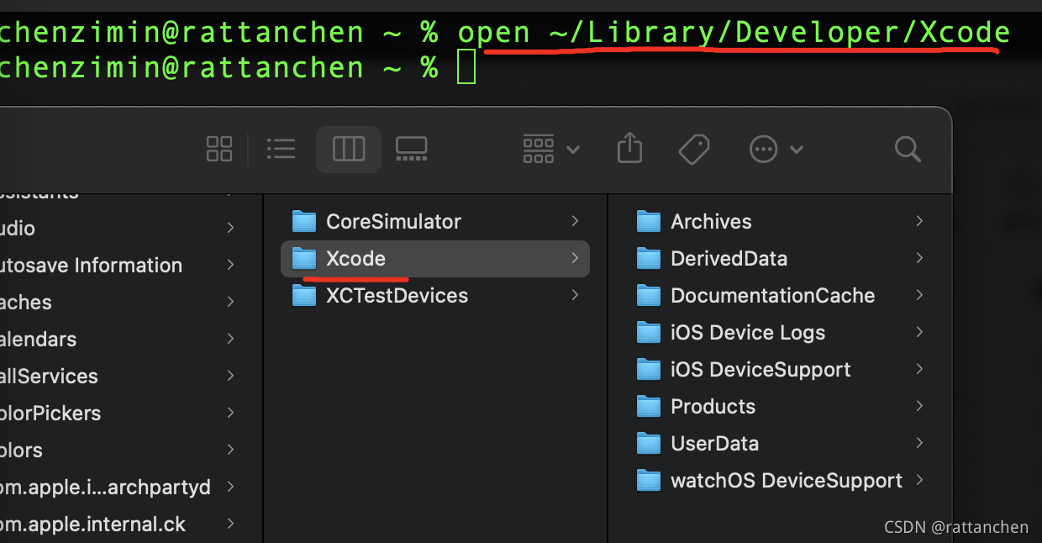Click the iOS Device Logs folder icon
This screenshot has width=1042, height=543.
(648, 332)
